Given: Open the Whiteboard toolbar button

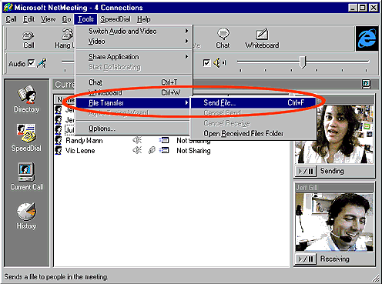Looking at the screenshot, I should pos(262,38).
